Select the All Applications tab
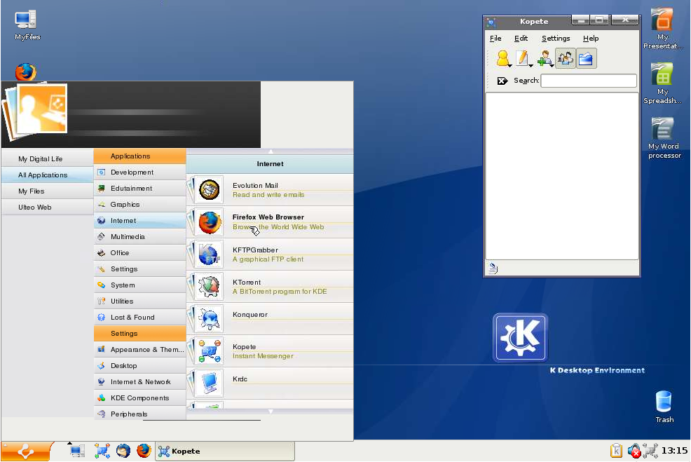 point(47,175)
